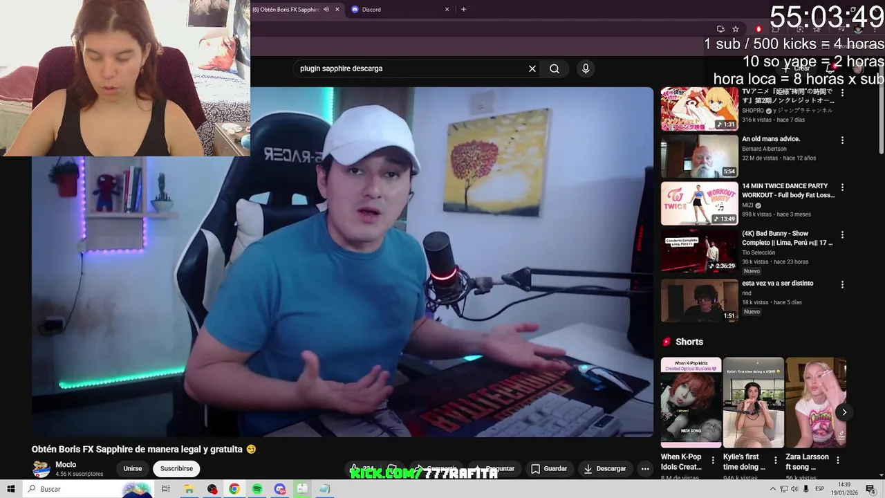
Task: Click the video title 'Obtén Boris FX Sapphire de manera legal'
Action: pos(144,449)
